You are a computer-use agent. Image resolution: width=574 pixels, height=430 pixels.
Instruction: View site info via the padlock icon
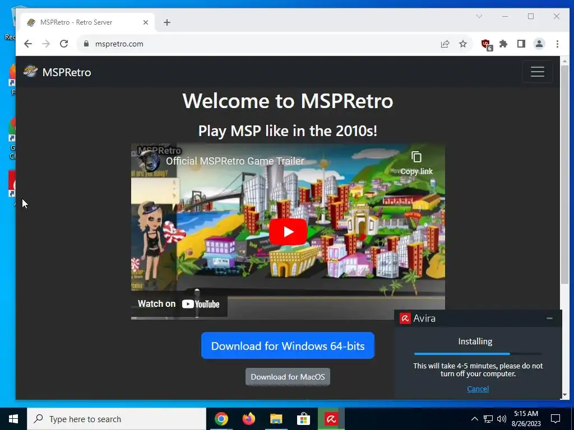click(86, 44)
